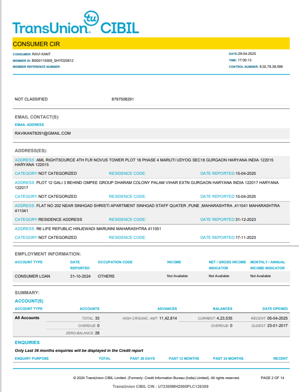The width and height of the screenshot is (299, 392).
Task: Click the SUMMARY section heading
Action: 27,293
